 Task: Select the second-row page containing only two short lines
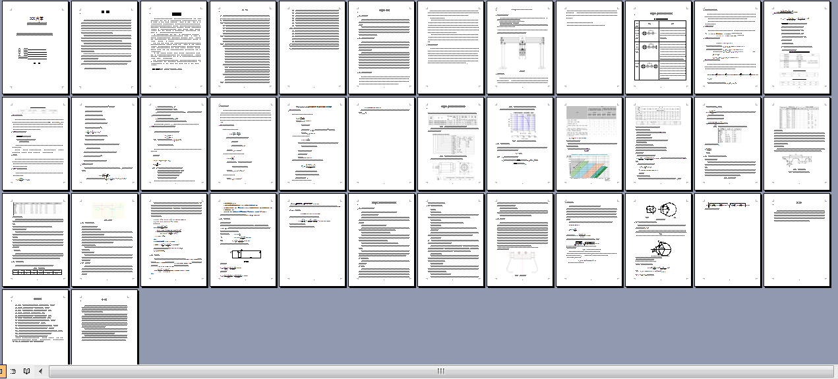[381, 144]
